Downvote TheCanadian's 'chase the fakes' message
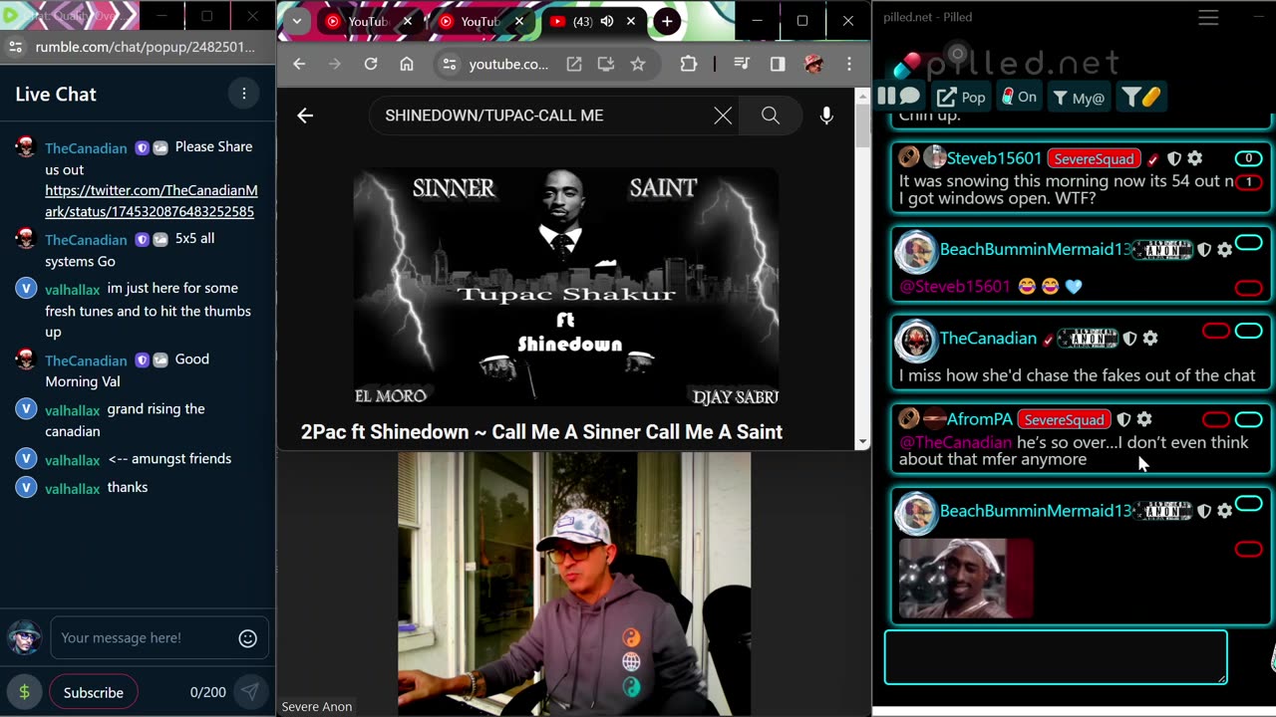Screen dimensions: 1276x717 pos(1215,331)
